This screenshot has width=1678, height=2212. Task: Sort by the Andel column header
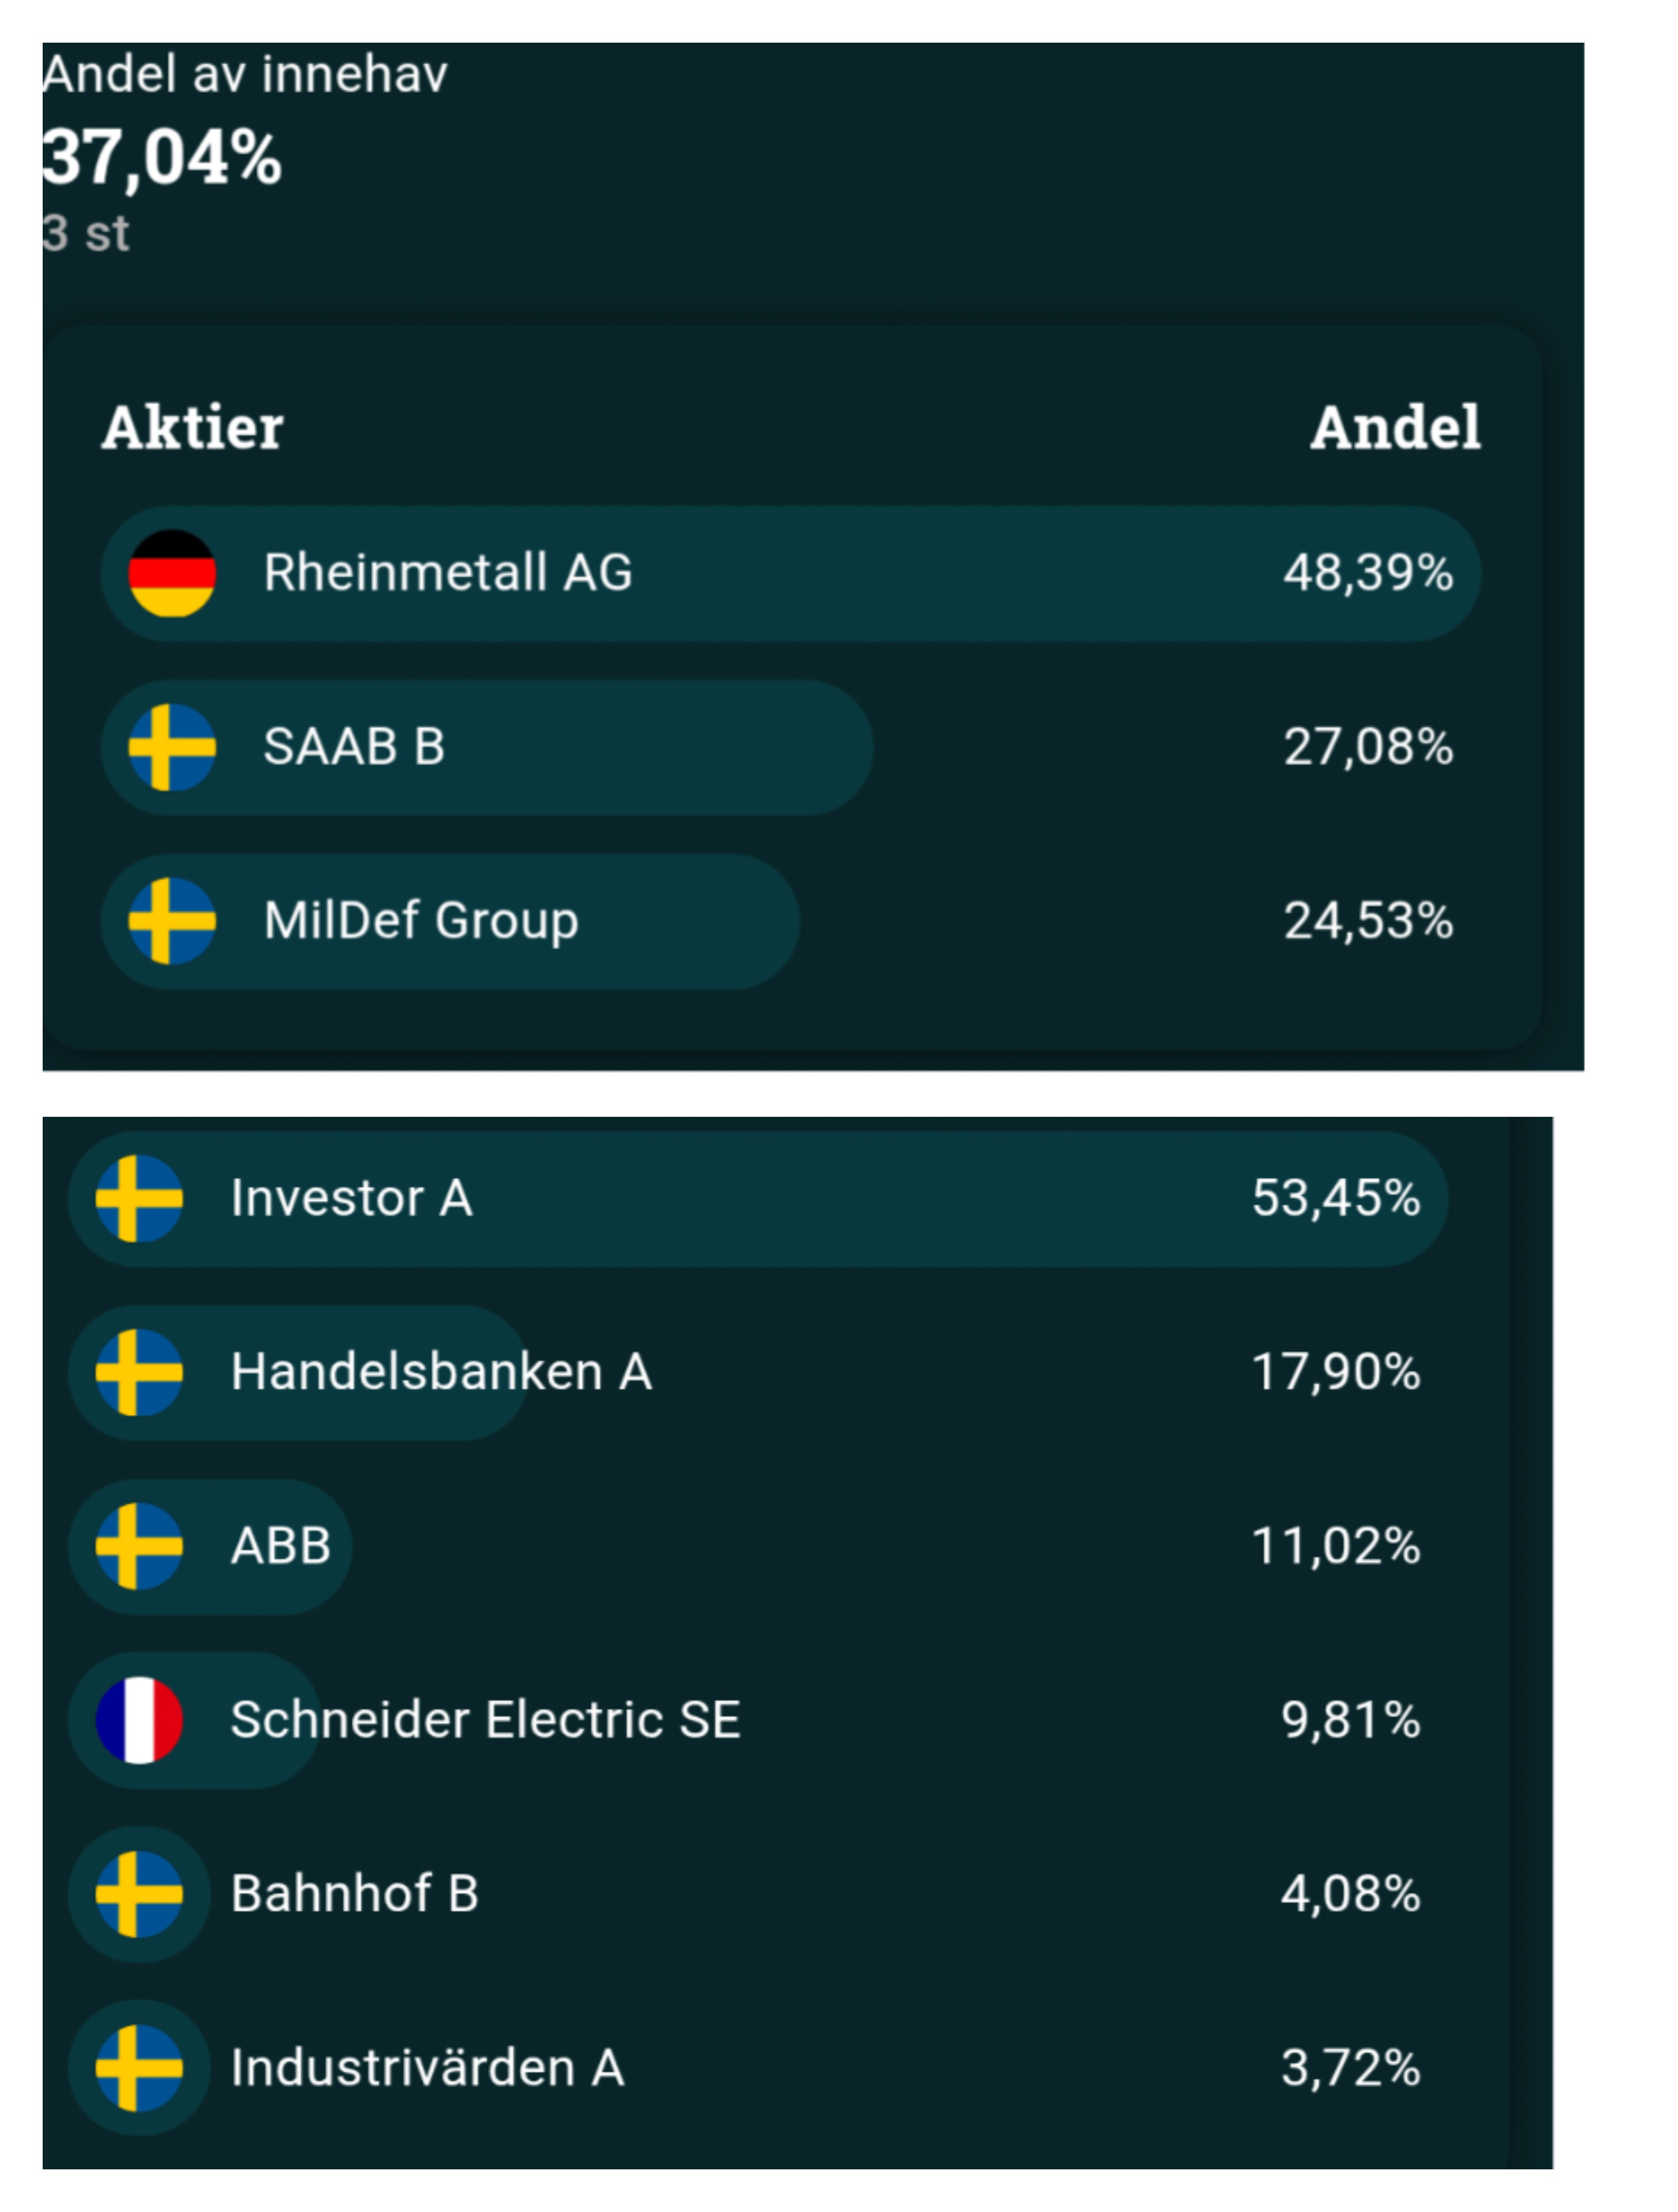[1395, 428]
